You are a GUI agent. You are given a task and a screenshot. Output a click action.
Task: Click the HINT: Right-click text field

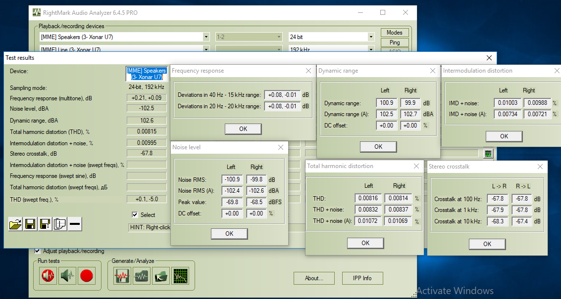(x=149, y=227)
